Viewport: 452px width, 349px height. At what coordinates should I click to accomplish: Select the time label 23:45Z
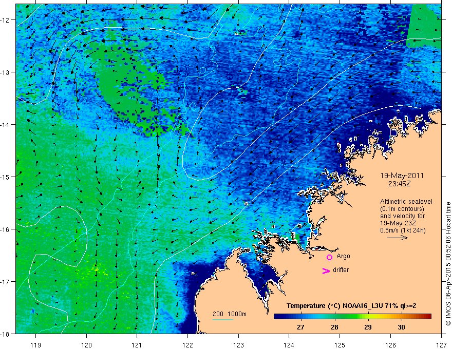pyautogui.click(x=399, y=184)
